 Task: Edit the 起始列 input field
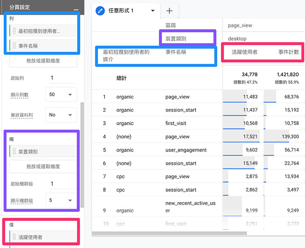[x=63, y=78]
